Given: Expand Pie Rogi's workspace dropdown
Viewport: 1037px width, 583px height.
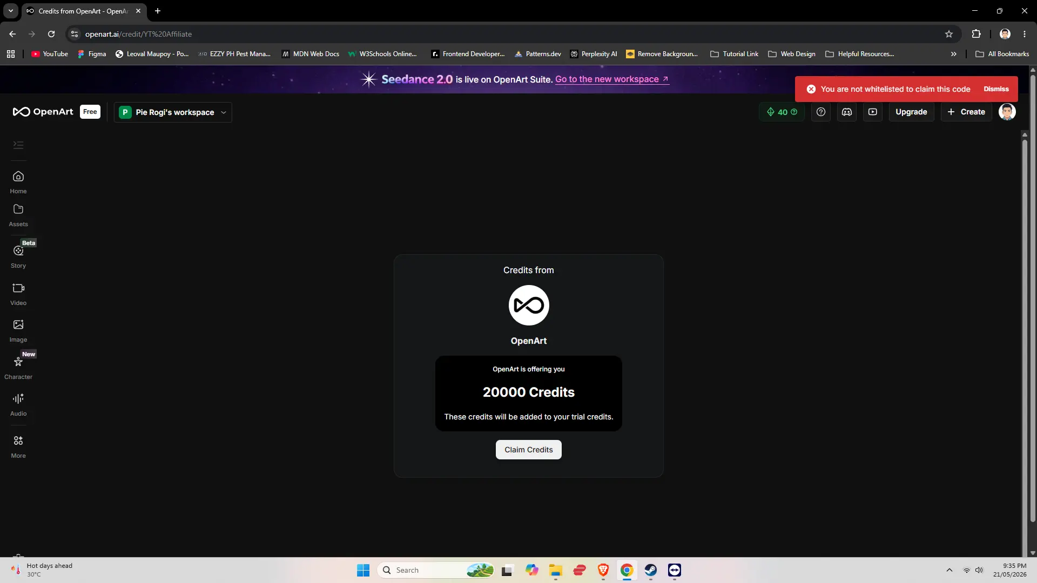Looking at the screenshot, I should (x=173, y=112).
